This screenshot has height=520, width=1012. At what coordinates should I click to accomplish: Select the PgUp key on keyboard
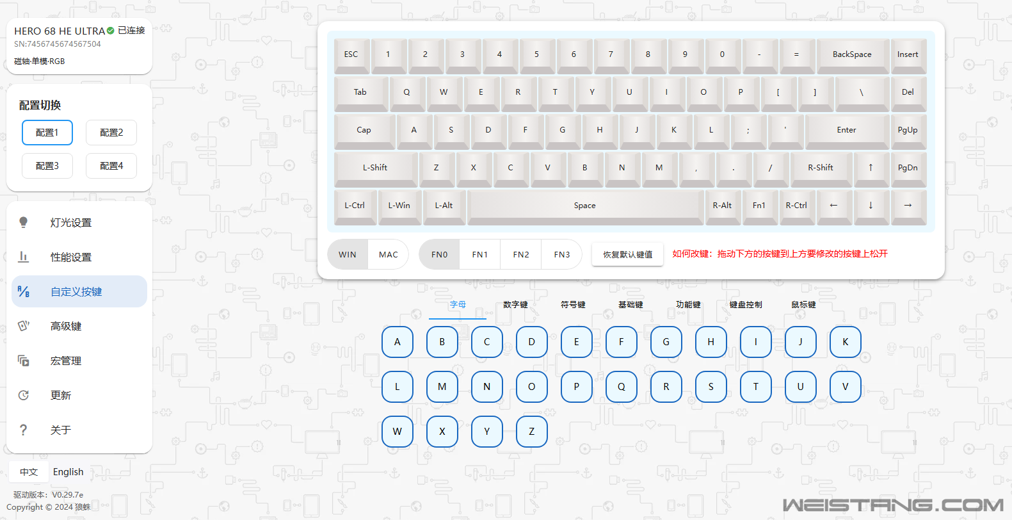click(x=908, y=131)
